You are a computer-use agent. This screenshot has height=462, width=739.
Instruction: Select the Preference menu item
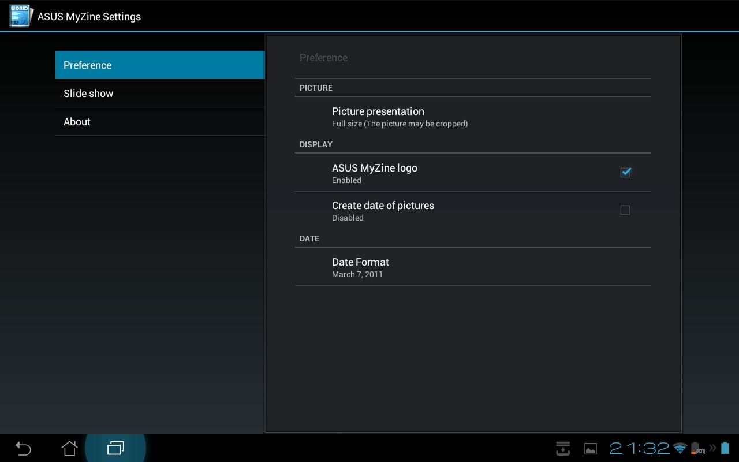pyautogui.click(x=160, y=65)
